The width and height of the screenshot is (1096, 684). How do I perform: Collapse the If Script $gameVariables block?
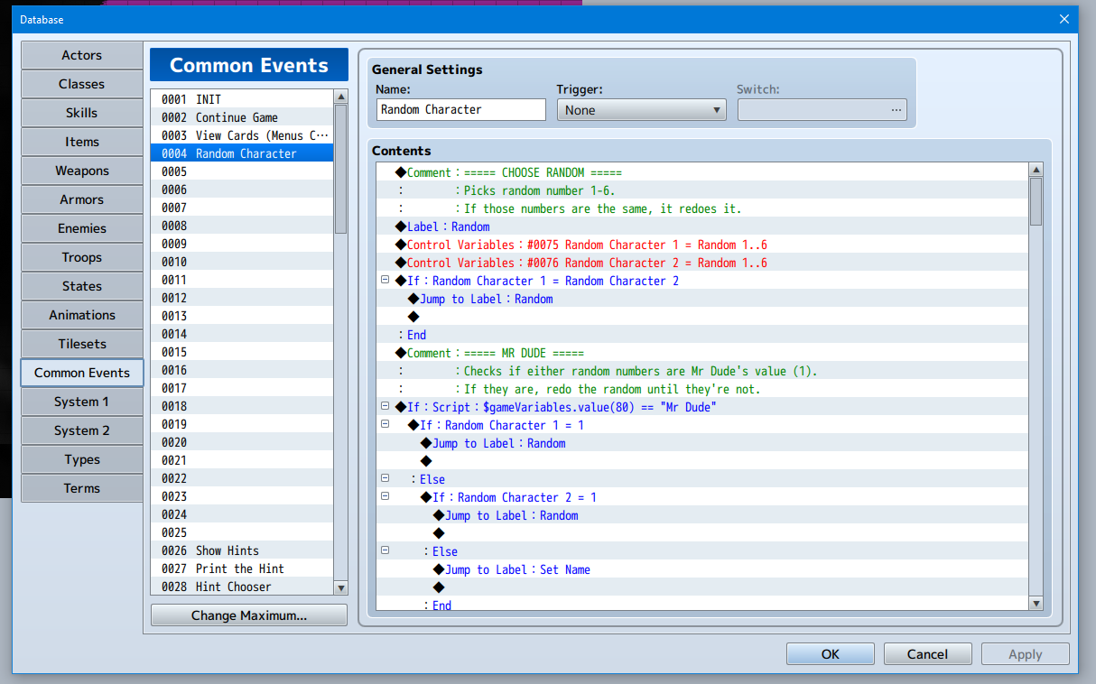tap(385, 406)
